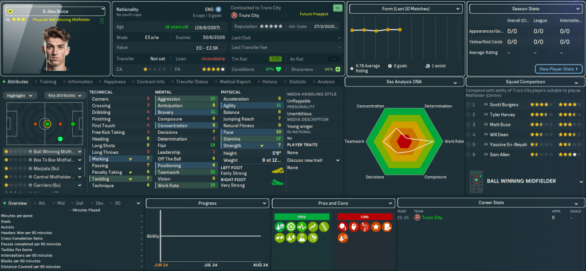This screenshot has height=271, width=586.
Task: Click the Truro City club badge icon
Action: (234, 16)
